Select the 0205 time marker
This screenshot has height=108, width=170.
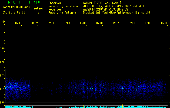[x=83, y=23]
